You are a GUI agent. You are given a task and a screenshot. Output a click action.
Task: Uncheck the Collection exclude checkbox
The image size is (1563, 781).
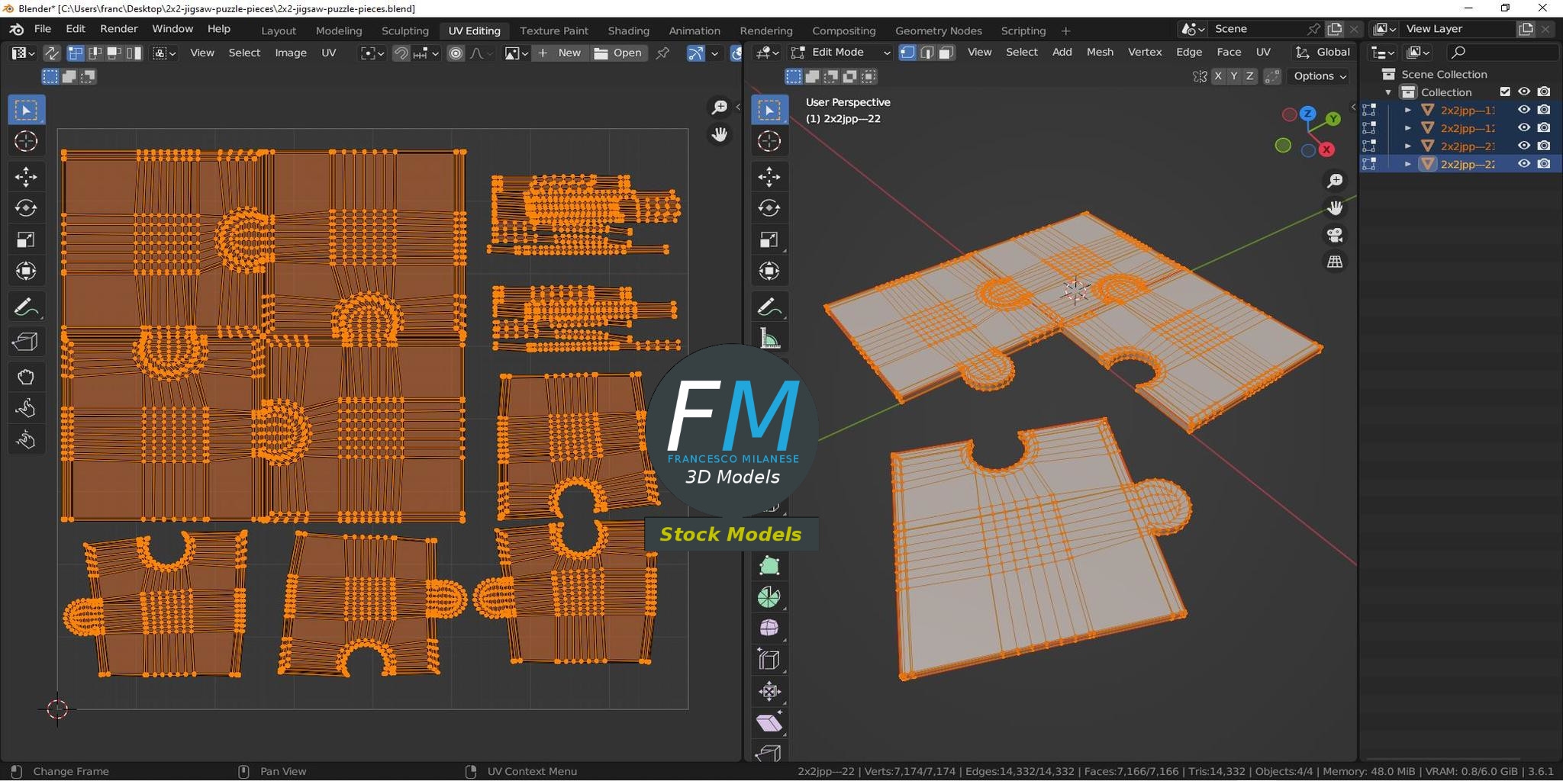1504,92
